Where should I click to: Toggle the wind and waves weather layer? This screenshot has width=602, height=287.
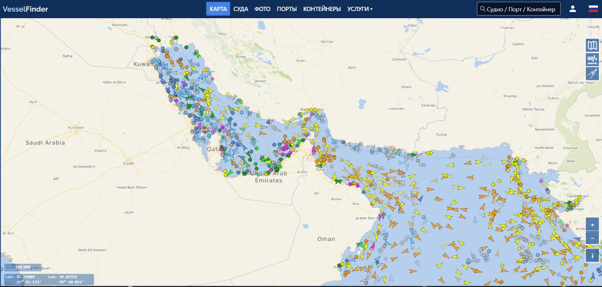pyautogui.click(x=592, y=60)
